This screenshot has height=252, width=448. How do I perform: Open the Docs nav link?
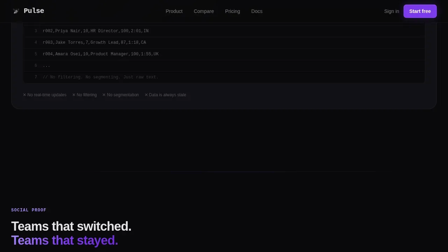(x=257, y=11)
